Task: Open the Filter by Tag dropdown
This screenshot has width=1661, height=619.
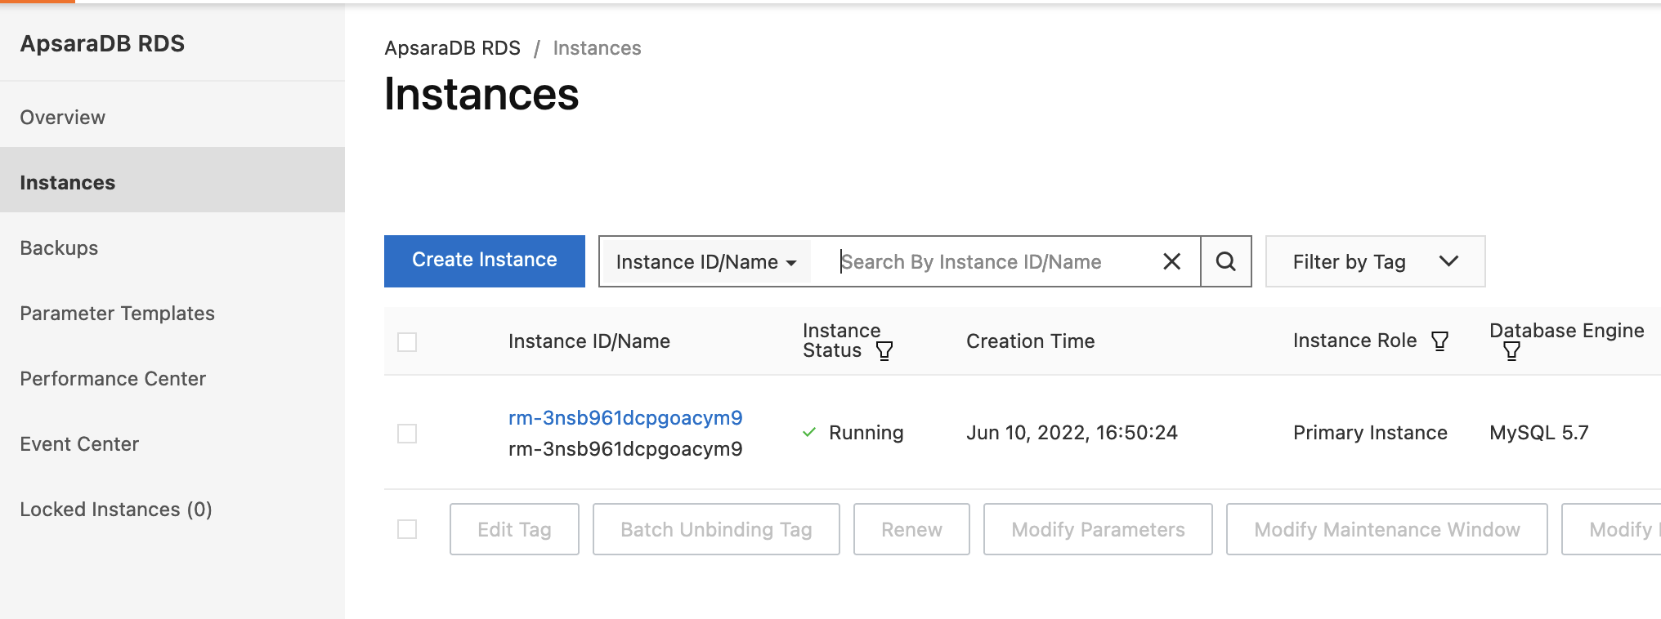Action: [x=1375, y=261]
